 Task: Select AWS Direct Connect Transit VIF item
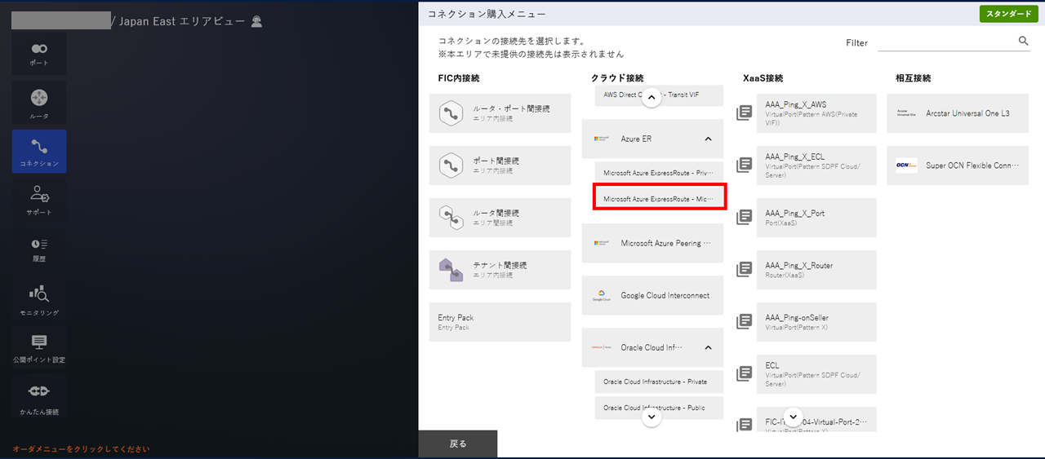tap(659, 95)
